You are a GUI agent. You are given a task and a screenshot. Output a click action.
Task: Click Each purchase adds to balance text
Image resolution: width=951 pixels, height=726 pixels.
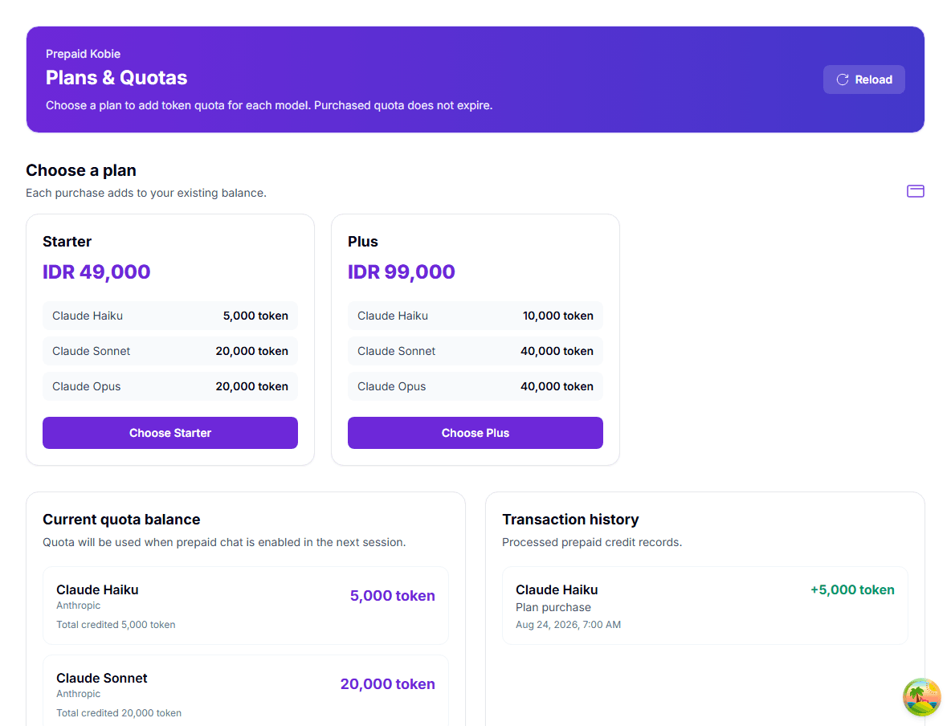(146, 193)
